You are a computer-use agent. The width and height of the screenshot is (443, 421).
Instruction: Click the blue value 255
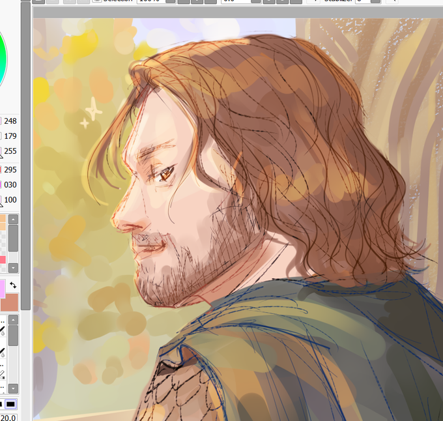tap(10, 151)
